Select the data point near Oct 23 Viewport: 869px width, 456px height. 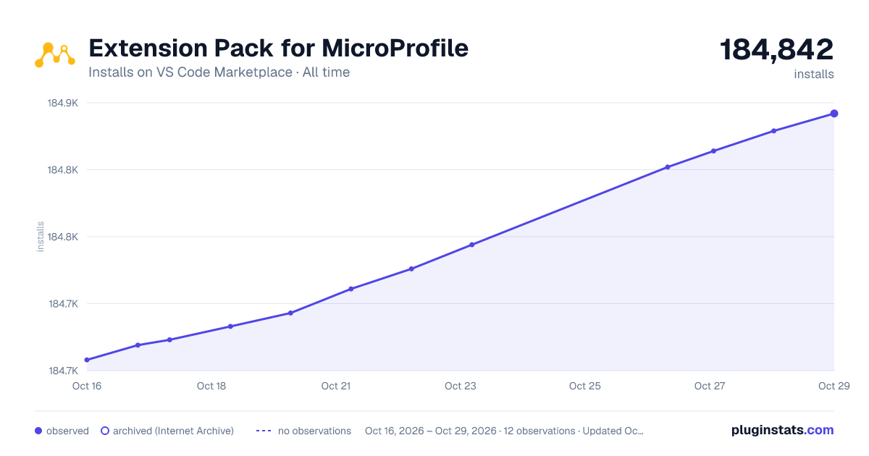pyautogui.click(x=471, y=245)
